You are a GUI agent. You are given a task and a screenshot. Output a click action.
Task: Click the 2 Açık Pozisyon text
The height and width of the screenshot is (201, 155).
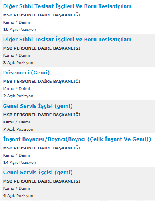18,96
